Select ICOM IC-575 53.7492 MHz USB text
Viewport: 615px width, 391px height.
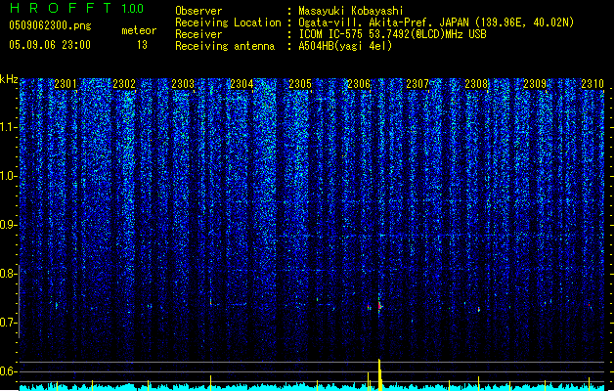tap(393, 34)
